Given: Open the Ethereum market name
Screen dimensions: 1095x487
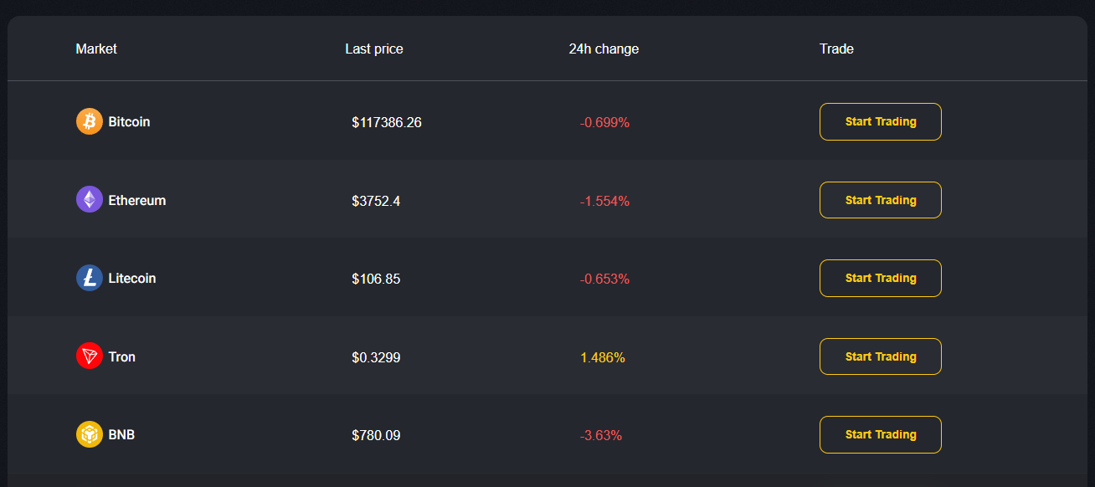Looking at the screenshot, I should point(137,200).
